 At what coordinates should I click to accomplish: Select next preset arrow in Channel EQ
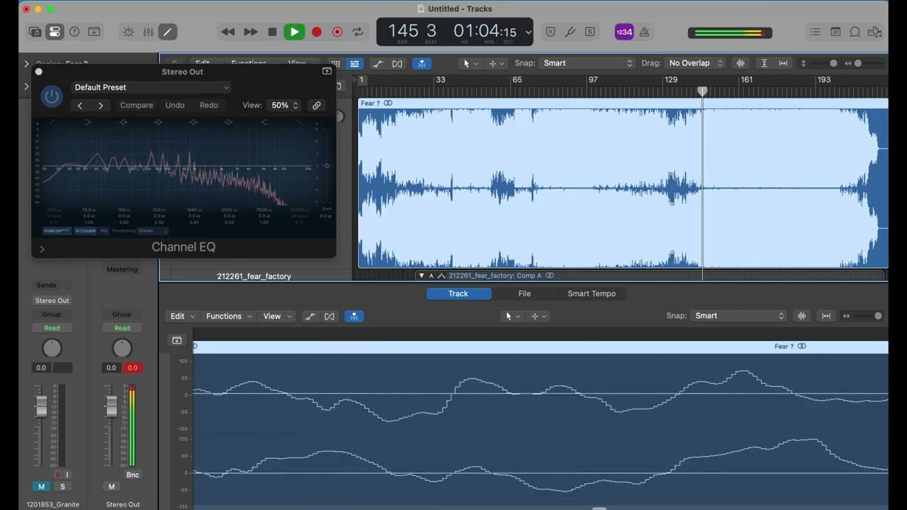101,106
